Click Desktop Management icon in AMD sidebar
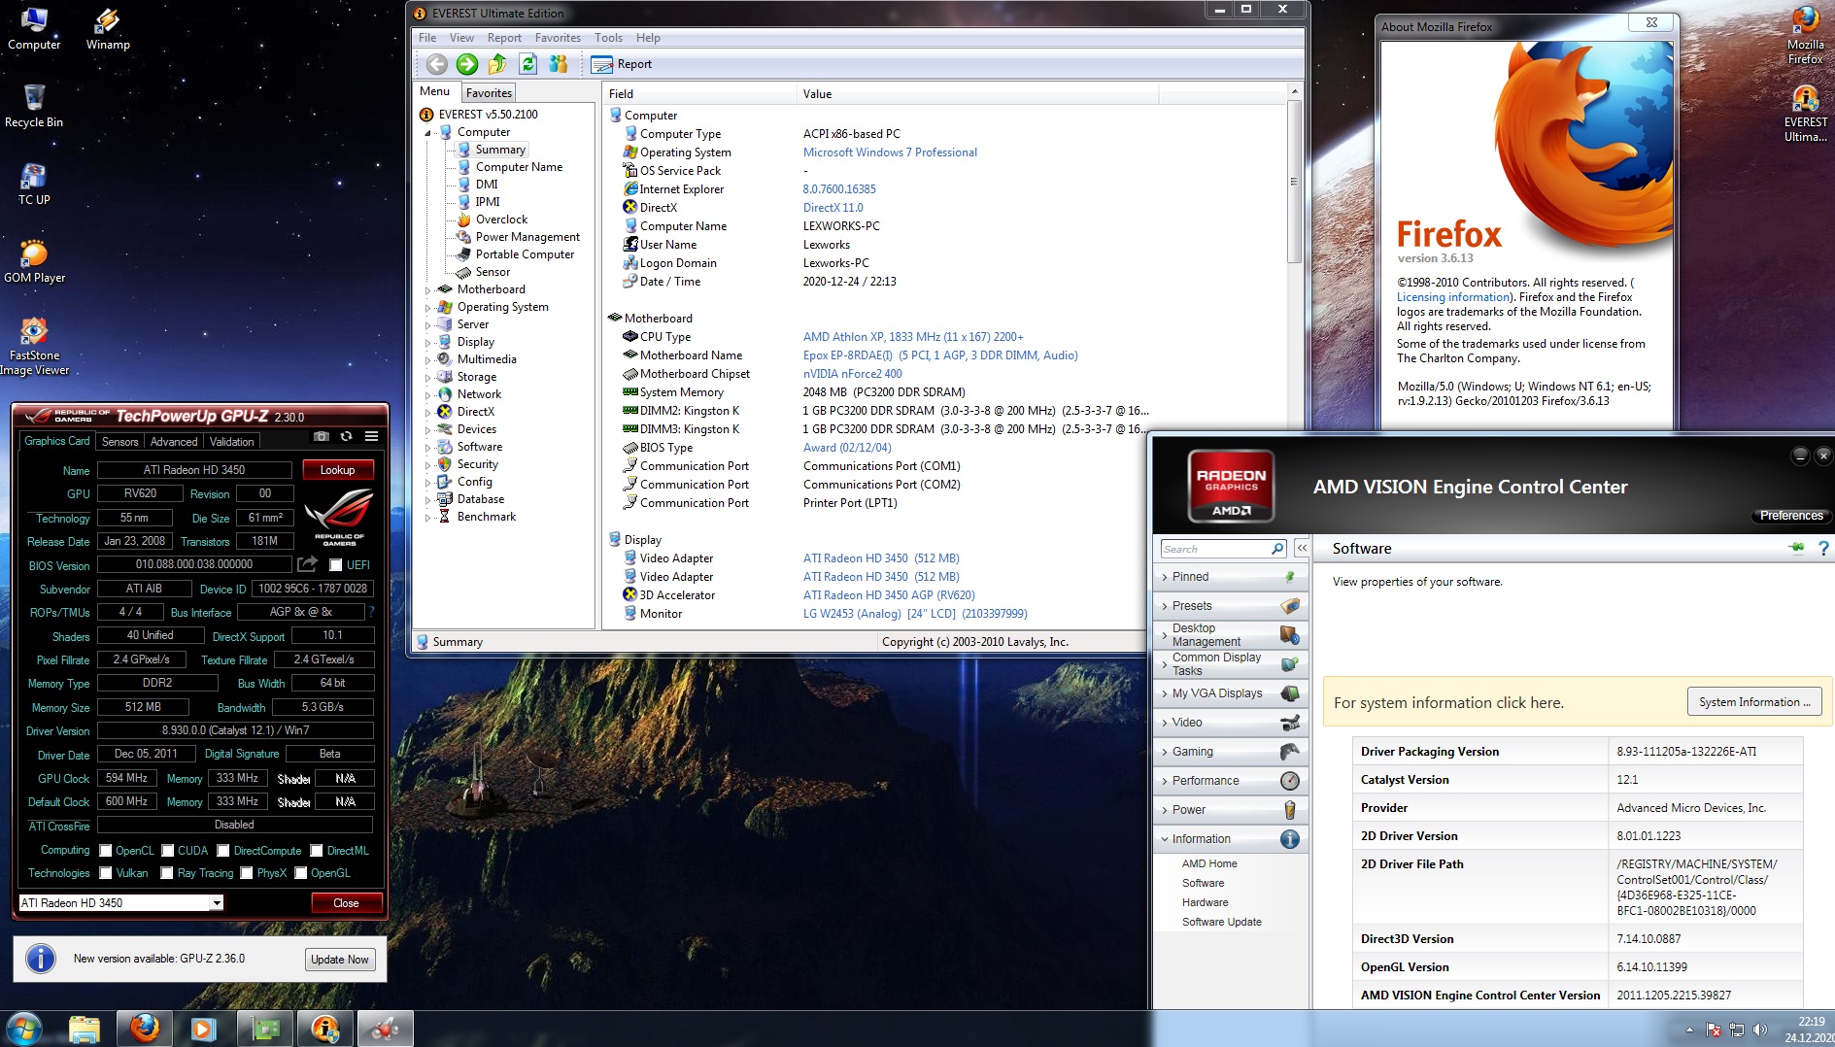 click(x=1290, y=635)
